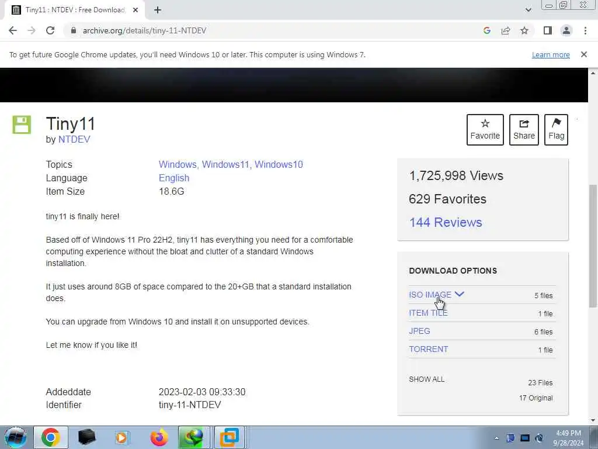Screen dimensions: 598x449
Task: Click the browser Back arrow
Action: [x=13, y=30]
